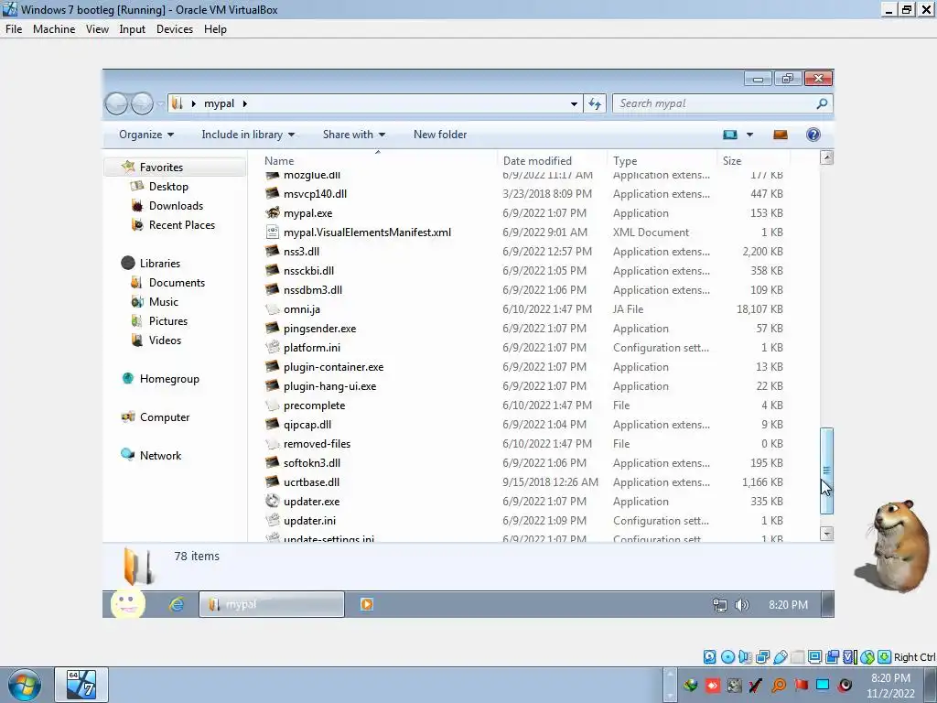Image resolution: width=937 pixels, height=703 pixels.
Task: Select Network in navigation pane
Action: 160,456
